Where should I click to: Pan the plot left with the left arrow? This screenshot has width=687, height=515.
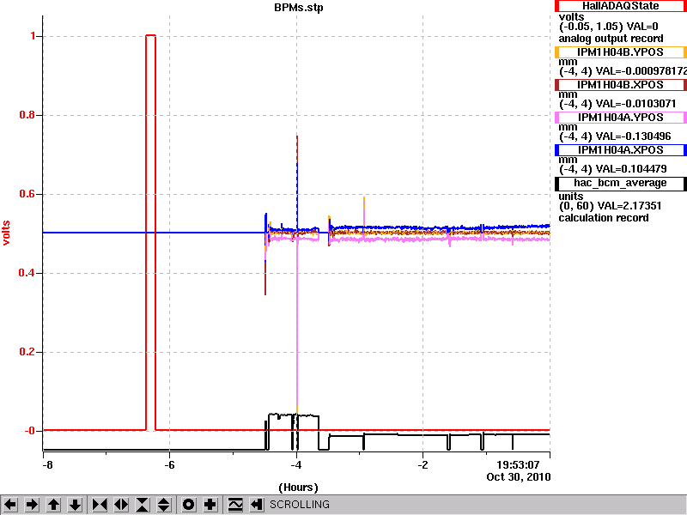click(x=10, y=505)
